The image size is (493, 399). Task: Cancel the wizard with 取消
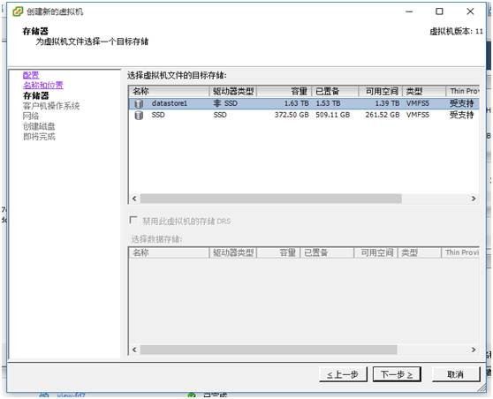[456, 374]
